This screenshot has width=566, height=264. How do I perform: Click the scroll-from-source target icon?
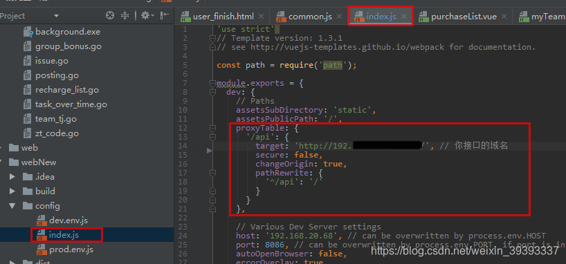point(110,15)
